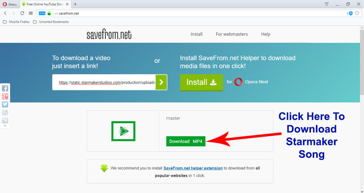Click the Download MP4 button
This screenshot has width=364, height=193.
pos(186,141)
